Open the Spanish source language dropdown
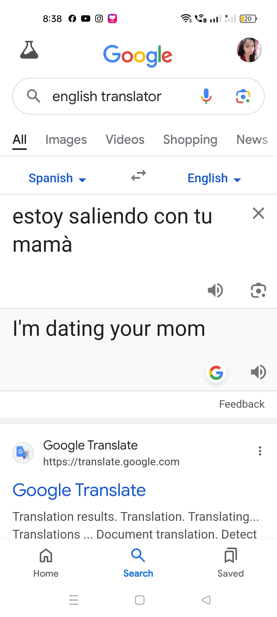This screenshot has height=617, width=277. click(x=57, y=178)
